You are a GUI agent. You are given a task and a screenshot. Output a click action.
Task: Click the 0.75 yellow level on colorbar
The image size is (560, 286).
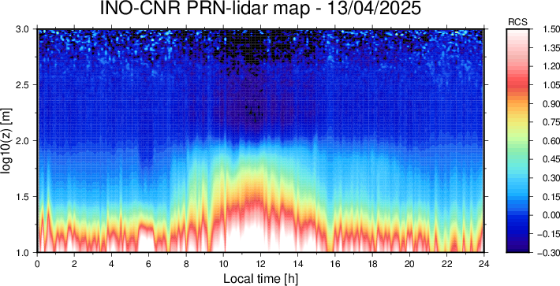coord(517,122)
